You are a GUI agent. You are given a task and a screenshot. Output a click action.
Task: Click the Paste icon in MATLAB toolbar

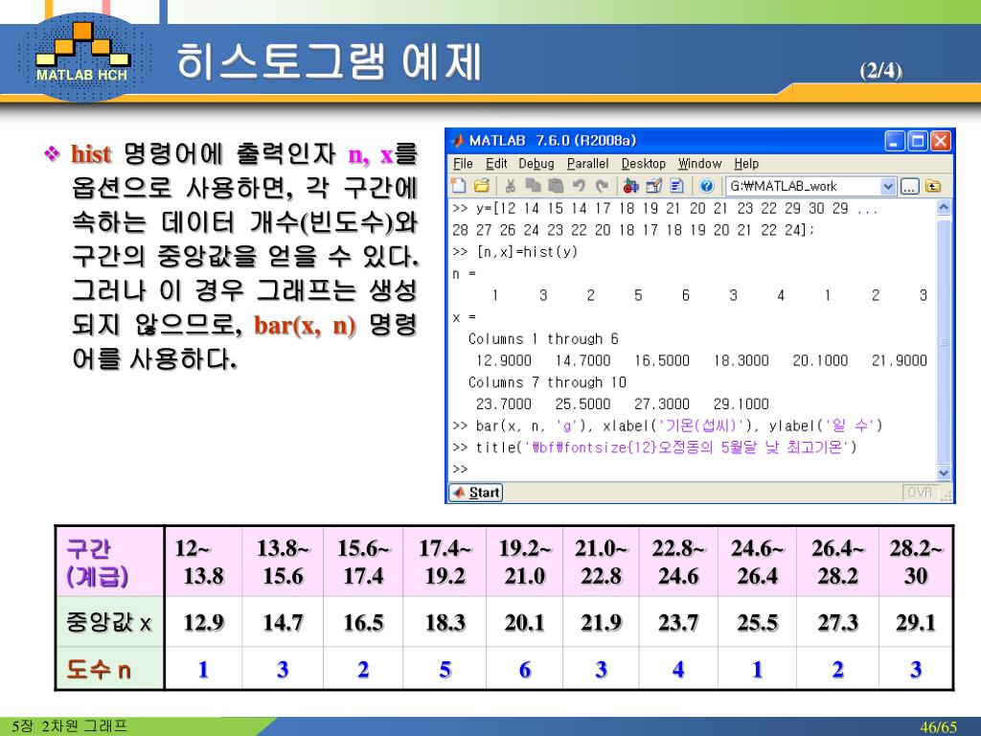pyautogui.click(x=556, y=186)
